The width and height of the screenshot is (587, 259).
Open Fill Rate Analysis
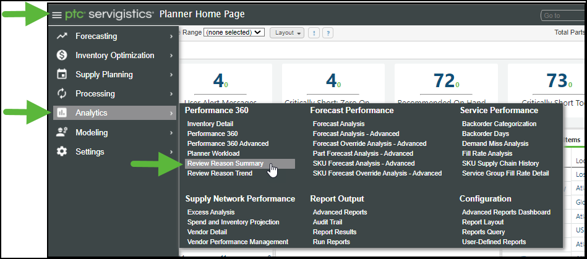(x=487, y=153)
